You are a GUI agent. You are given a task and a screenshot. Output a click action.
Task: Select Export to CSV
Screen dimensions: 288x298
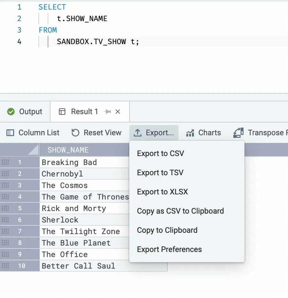tap(160, 153)
